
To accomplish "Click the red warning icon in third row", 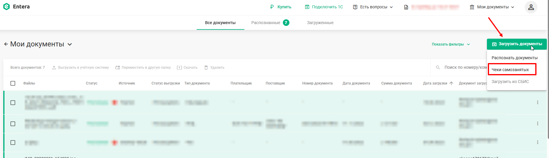I will point(114,143).
